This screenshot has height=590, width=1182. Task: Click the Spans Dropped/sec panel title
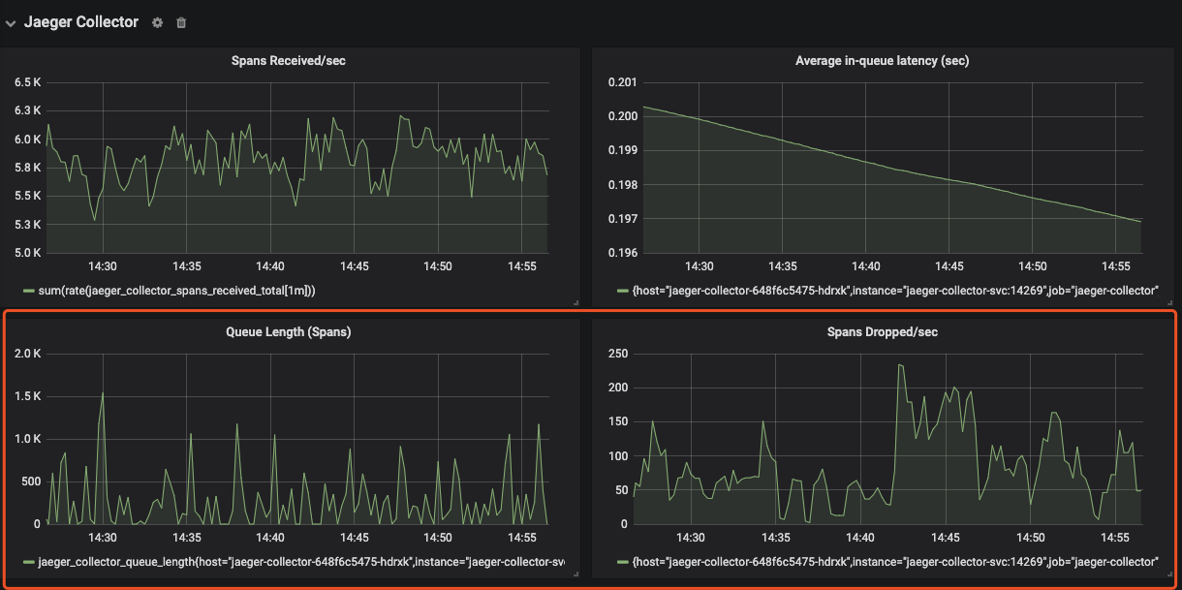pyautogui.click(x=885, y=331)
